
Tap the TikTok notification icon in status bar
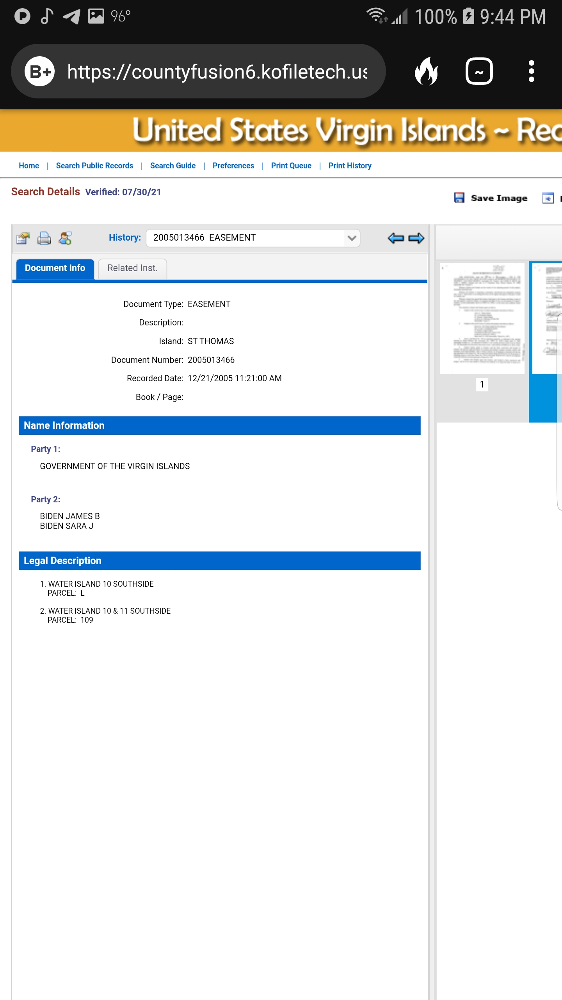[47, 16]
